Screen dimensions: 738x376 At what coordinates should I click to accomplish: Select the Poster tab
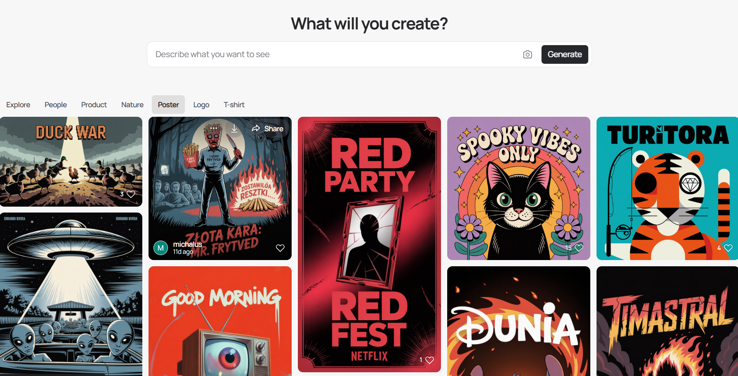[168, 105]
